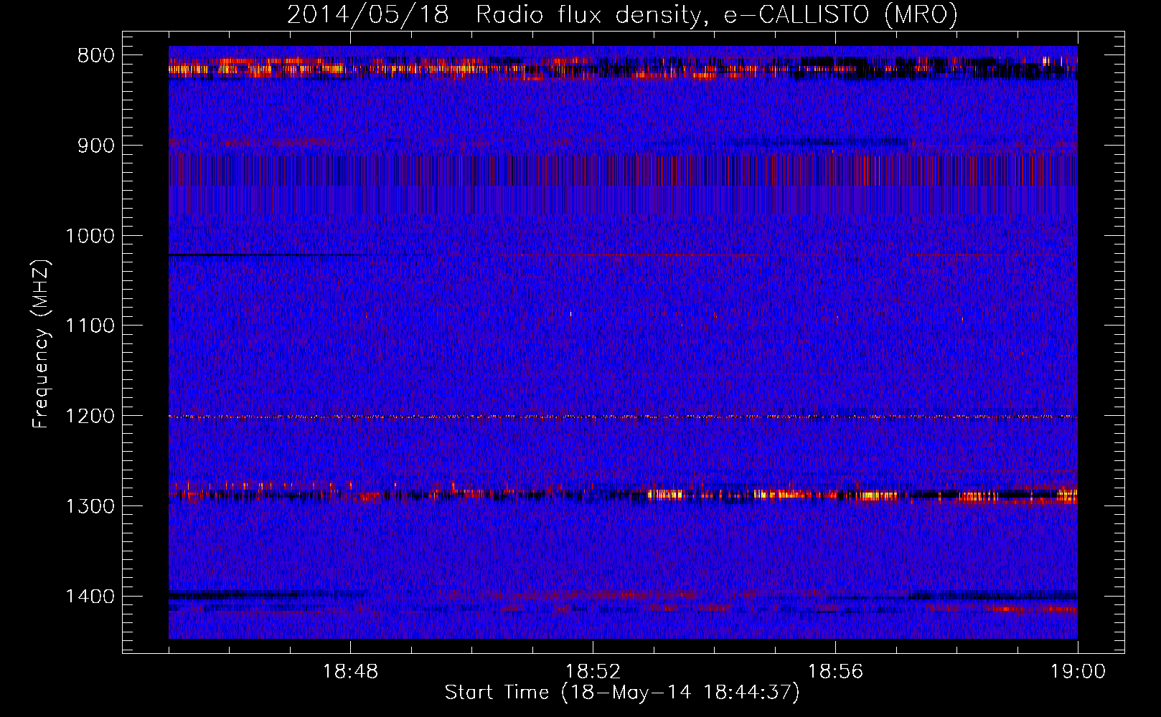The width and height of the screenshot is (1161, 717).
Task: Select the 900 frequency axis label
Action: coord(96,146)
